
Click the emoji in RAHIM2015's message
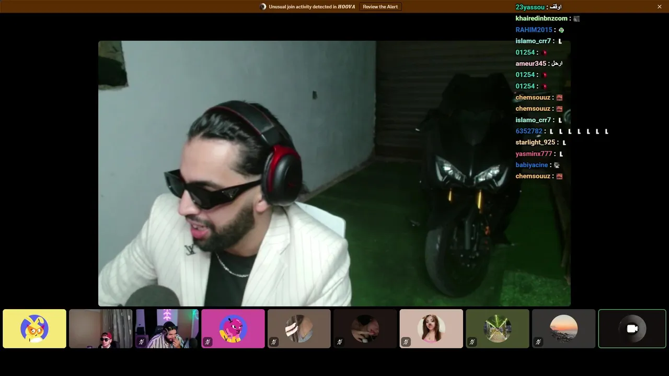coord(561,30)
